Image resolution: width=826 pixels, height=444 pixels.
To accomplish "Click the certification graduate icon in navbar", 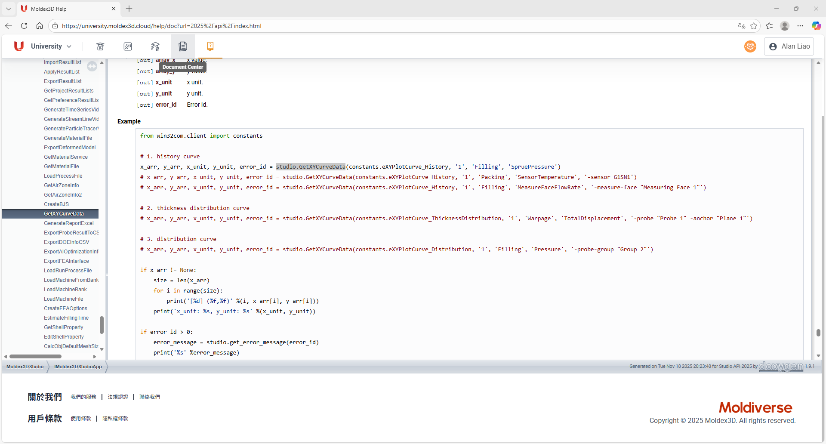I will click(x=155, y=46).
